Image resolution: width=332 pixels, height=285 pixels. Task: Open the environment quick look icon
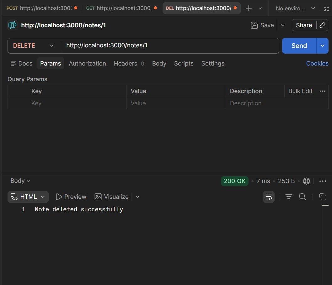click(x=326, y=8)
